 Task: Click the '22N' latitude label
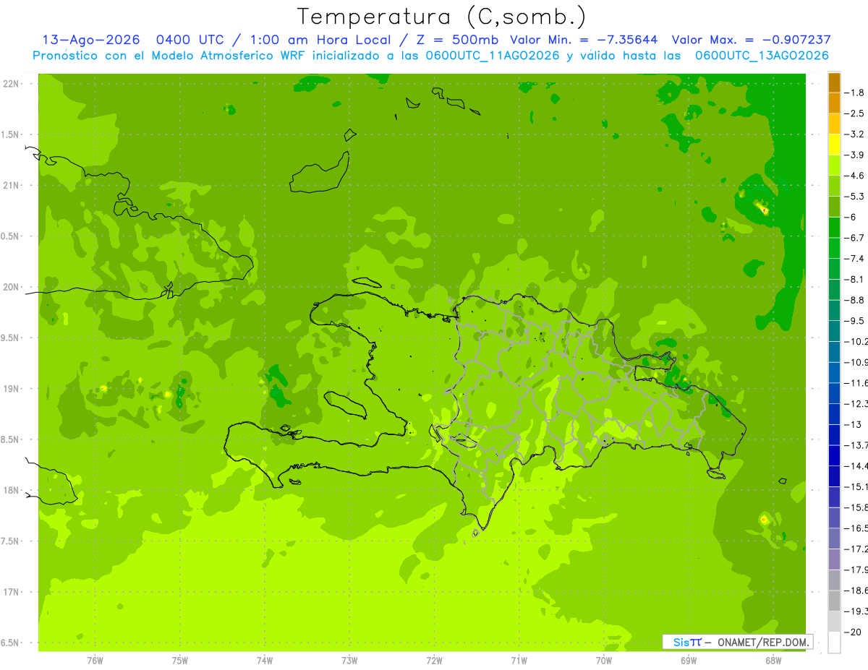[12, 84]
